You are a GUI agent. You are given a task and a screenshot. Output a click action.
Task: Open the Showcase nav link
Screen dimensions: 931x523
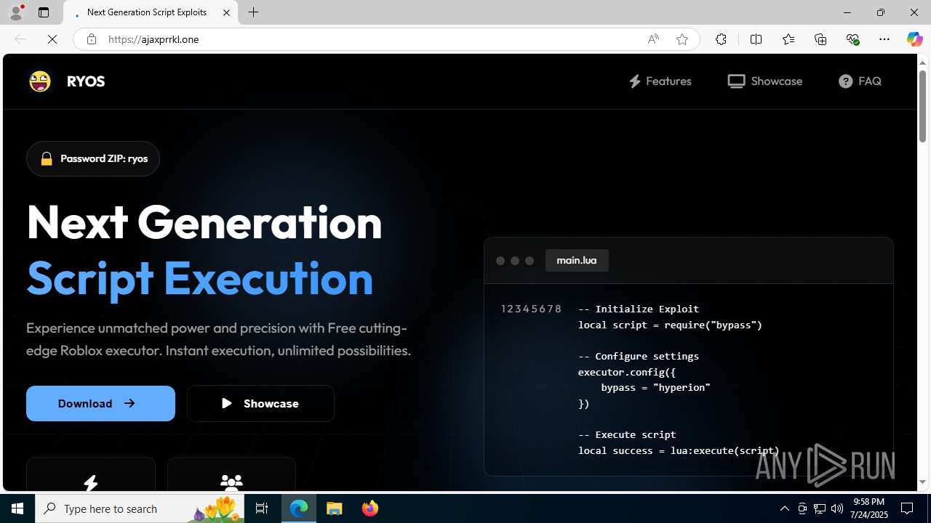pyautogui.click(x=764, y=81)
